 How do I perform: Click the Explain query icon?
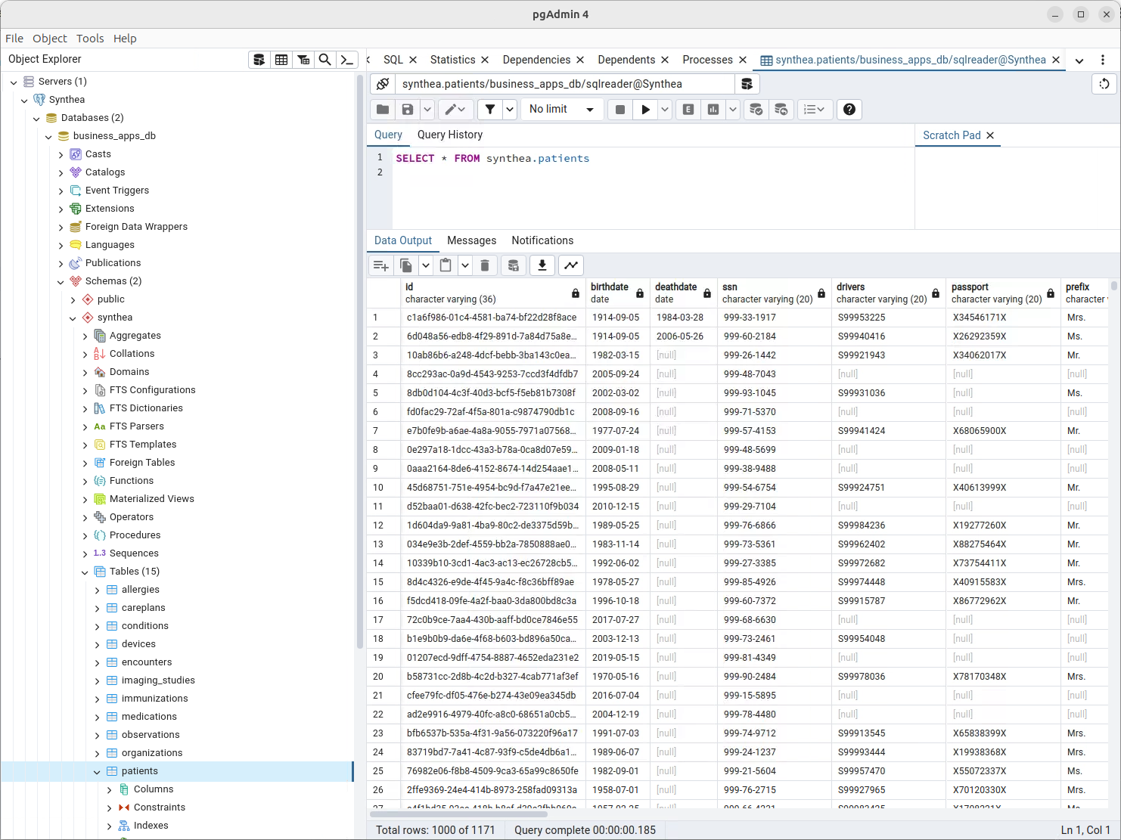[x=688, y=110]
